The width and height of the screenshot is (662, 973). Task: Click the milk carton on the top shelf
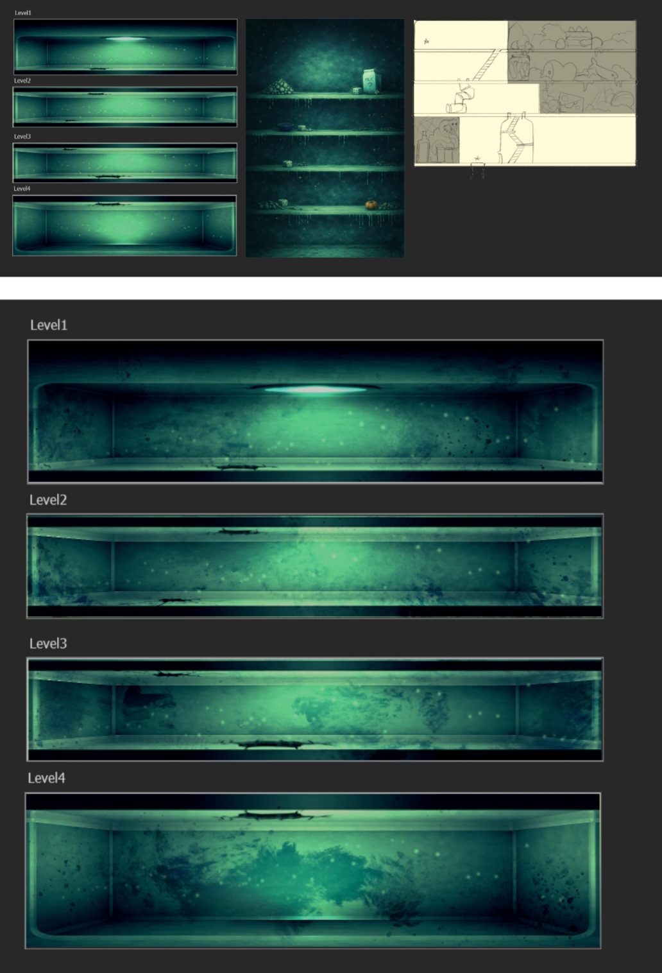pos(370,80)
